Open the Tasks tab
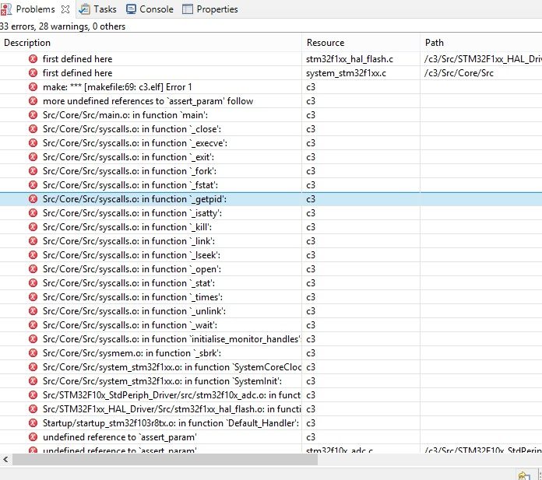The image size is (542, 480). click(104, 9)
